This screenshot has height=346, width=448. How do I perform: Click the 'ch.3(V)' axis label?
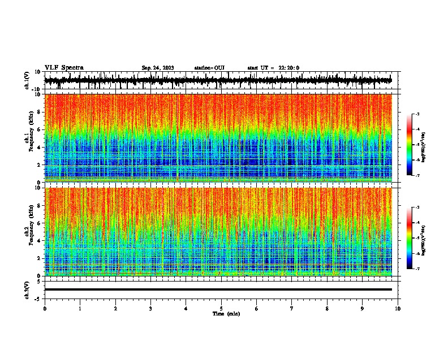pyautogui.click(x=27, y=291)
